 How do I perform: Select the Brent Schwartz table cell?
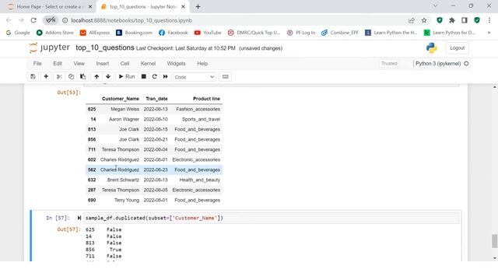click(x=123, y=180)
